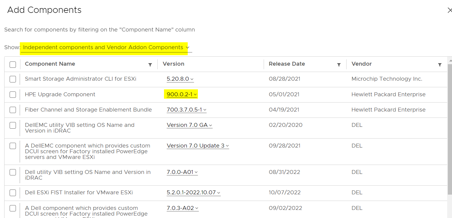
Task: Check Smart Storage Administrator CLI for ESXi row
Action: click(x=13, y=79)
